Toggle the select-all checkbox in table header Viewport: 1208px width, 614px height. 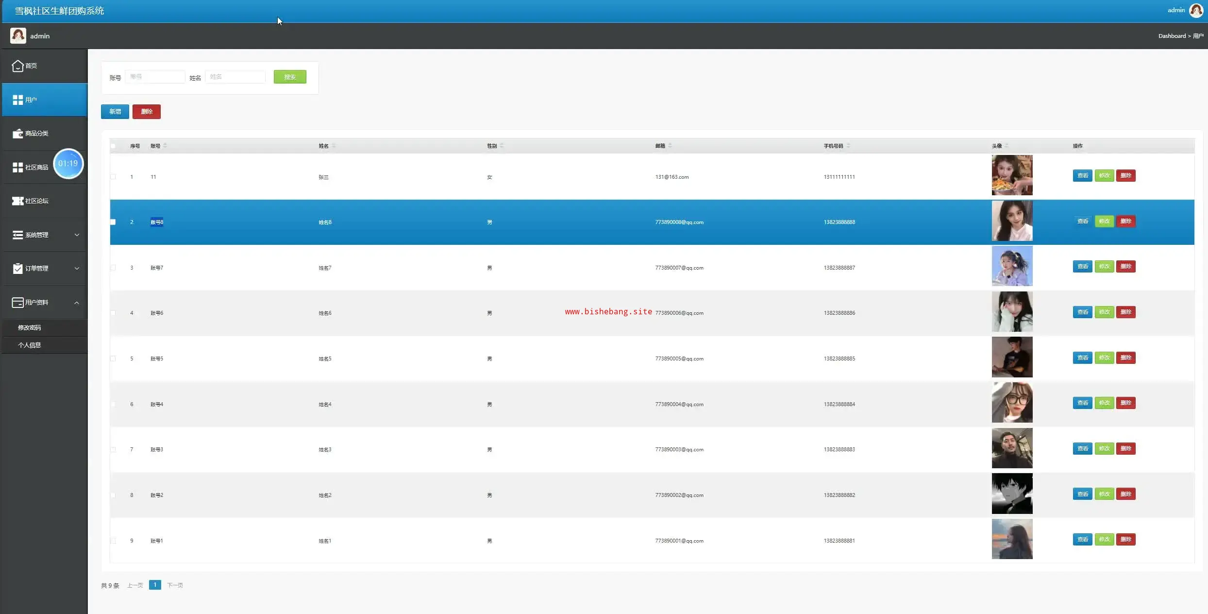pyautogui.click(x=113, y=146)
